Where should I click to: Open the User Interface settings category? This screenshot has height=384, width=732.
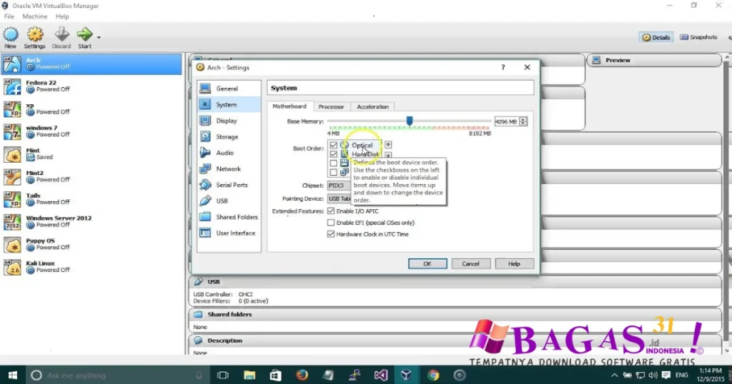229,233
